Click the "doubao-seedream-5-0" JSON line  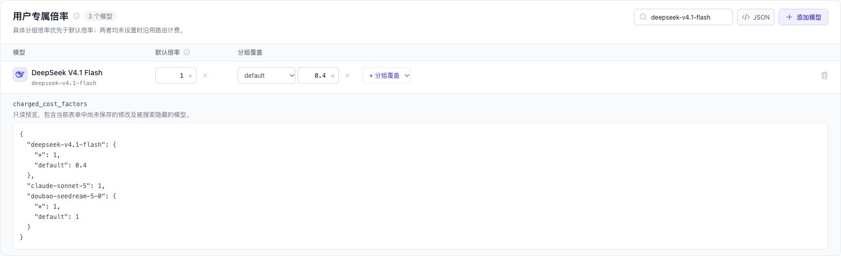tap(72, 196)
